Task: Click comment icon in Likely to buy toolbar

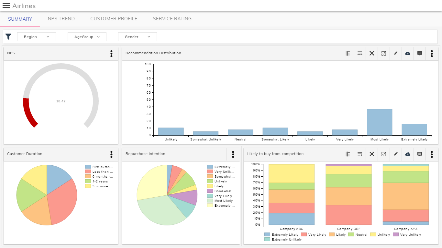Action: click(420, 154)
